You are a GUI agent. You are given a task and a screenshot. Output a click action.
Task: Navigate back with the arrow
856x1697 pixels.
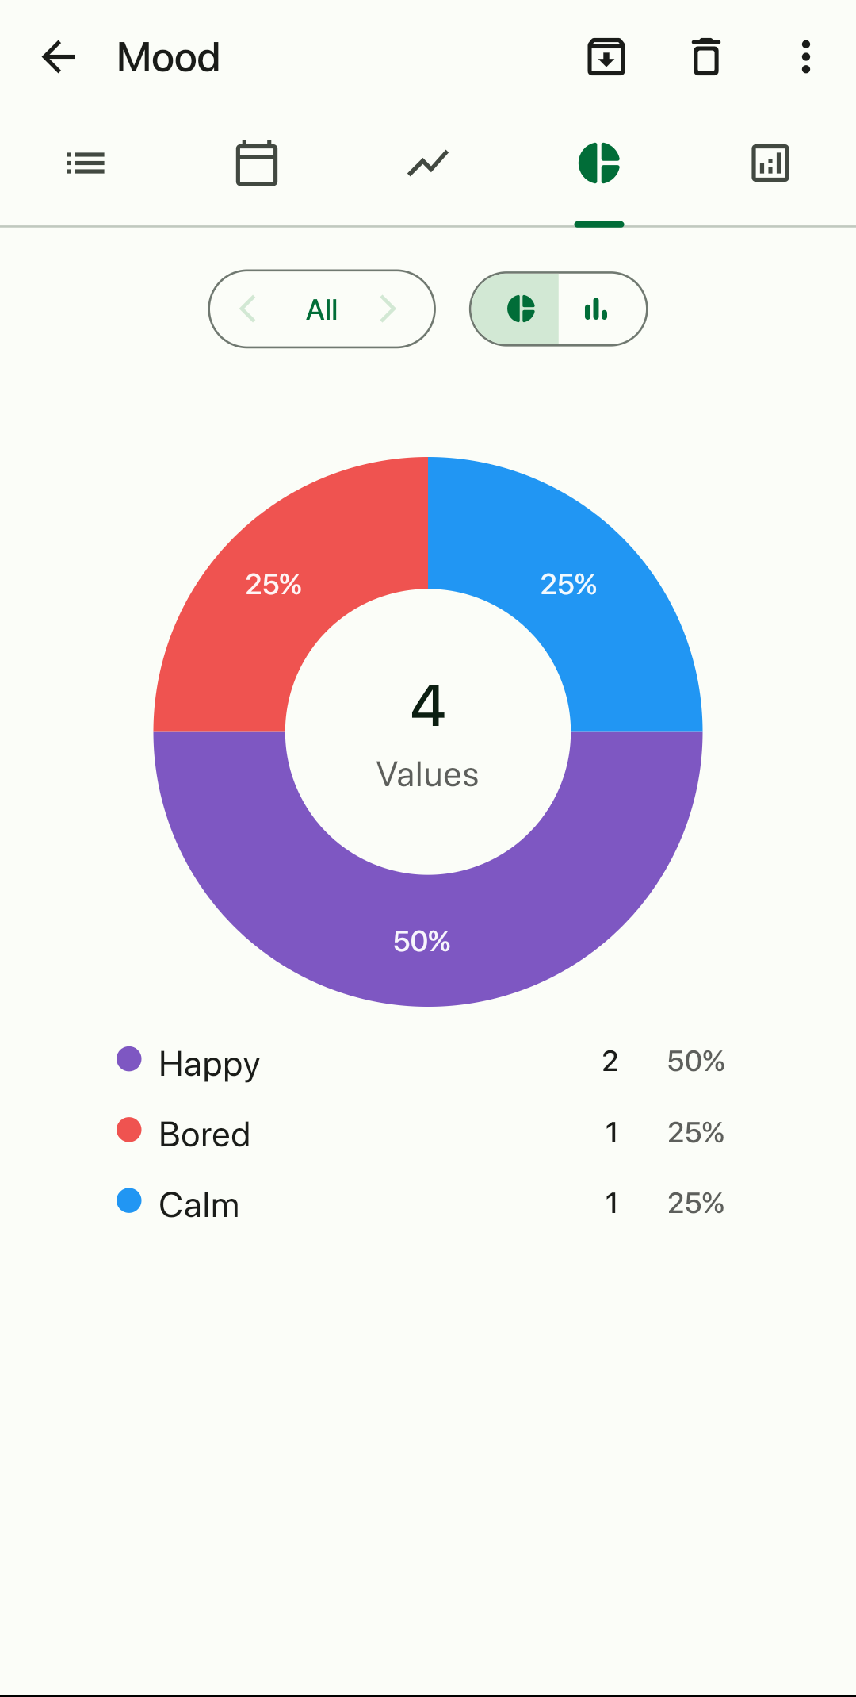pyautogui.click(x=59, y=56)
